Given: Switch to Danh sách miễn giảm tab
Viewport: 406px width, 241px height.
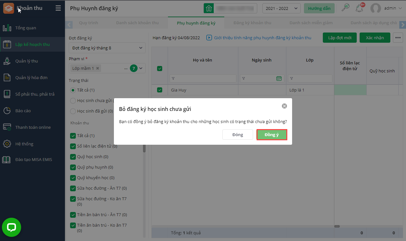Looking at the screenshot, I should (x=311, y=23).
